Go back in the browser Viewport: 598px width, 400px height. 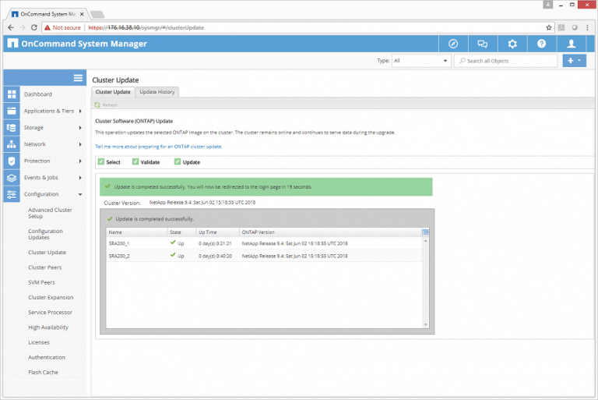click(11, 27)
